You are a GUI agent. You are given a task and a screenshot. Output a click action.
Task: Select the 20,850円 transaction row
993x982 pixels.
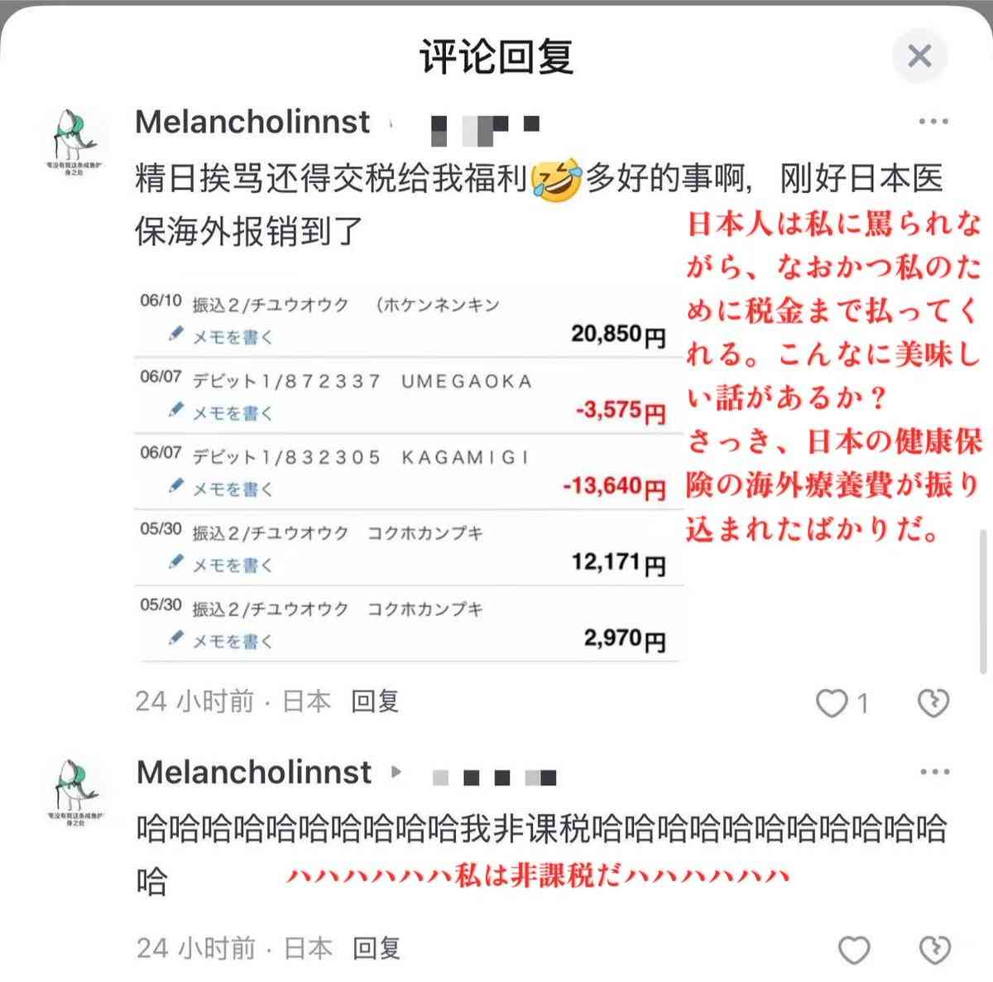pos(410,321)
